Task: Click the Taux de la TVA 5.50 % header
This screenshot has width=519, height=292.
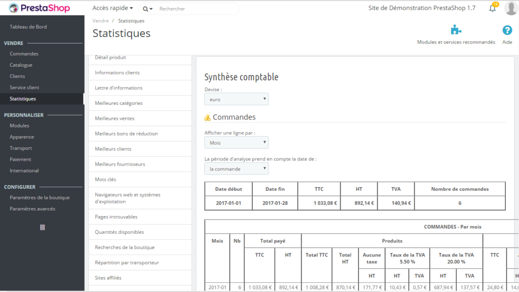Action: pyautogui.click(x=407, y=258)
